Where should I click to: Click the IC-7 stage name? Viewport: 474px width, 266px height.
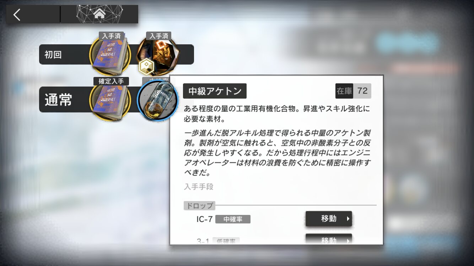pyautogui.click(x=204, y=219)
